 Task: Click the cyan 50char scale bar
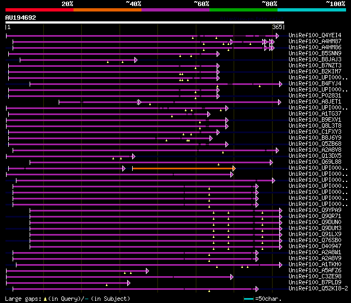248,299
